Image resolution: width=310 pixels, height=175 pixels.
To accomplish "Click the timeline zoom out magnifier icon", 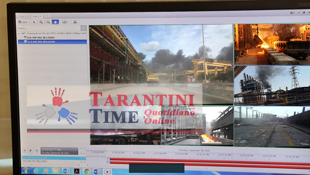I will click(24, 165).
